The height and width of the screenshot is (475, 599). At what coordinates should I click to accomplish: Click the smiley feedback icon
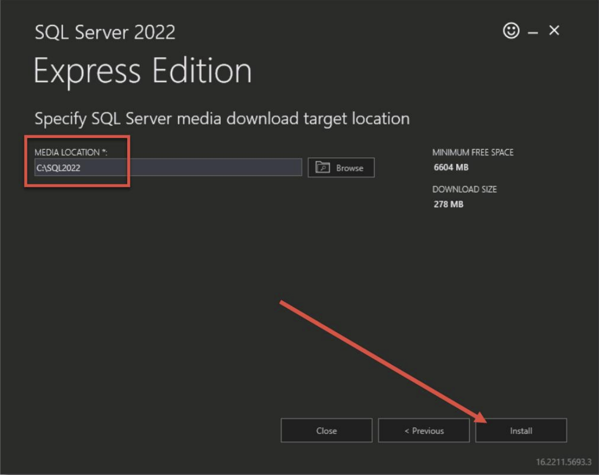click(511, 30)
